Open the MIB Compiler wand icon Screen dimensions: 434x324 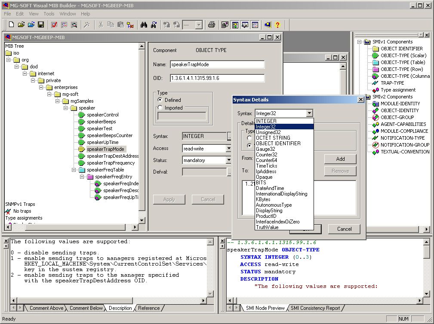(87, 24)
